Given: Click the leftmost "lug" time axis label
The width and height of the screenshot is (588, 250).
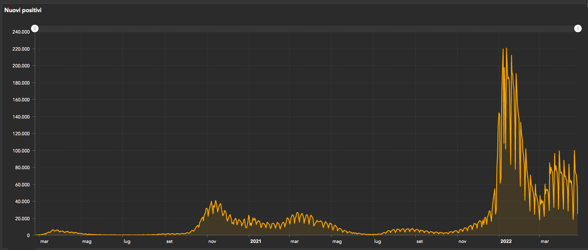Looking at the screenshot, I should (x=127, y=242).
